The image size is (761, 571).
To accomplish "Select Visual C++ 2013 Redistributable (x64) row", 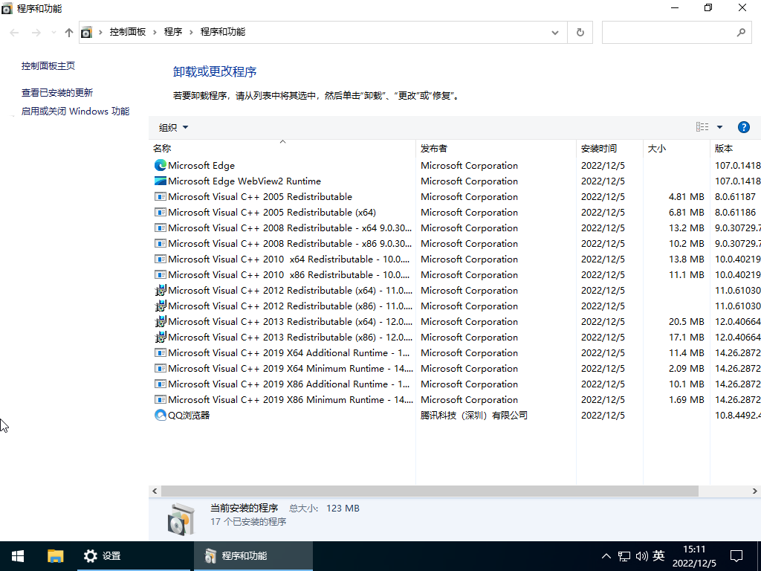I will coord(455,321).
